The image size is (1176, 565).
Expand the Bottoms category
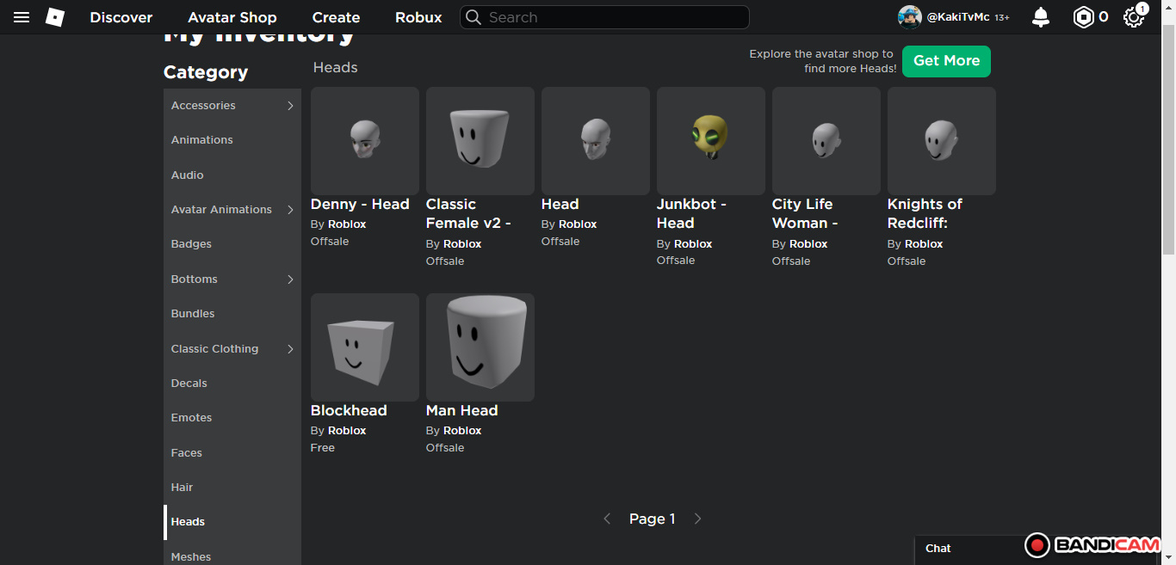(290, 279)
